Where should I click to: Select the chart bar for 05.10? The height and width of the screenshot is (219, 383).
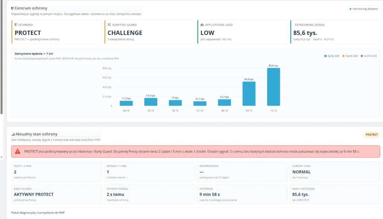[151, 102]
